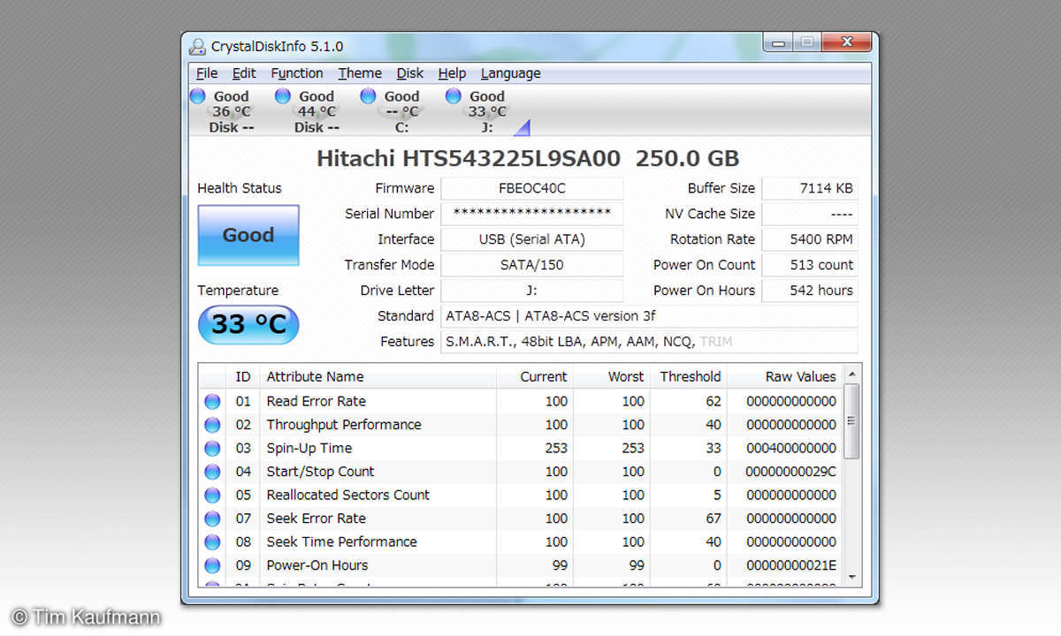Click the attribute list scrollbar thumb
The height and width of the screenshot is (636, 1061).
[851, 421]
